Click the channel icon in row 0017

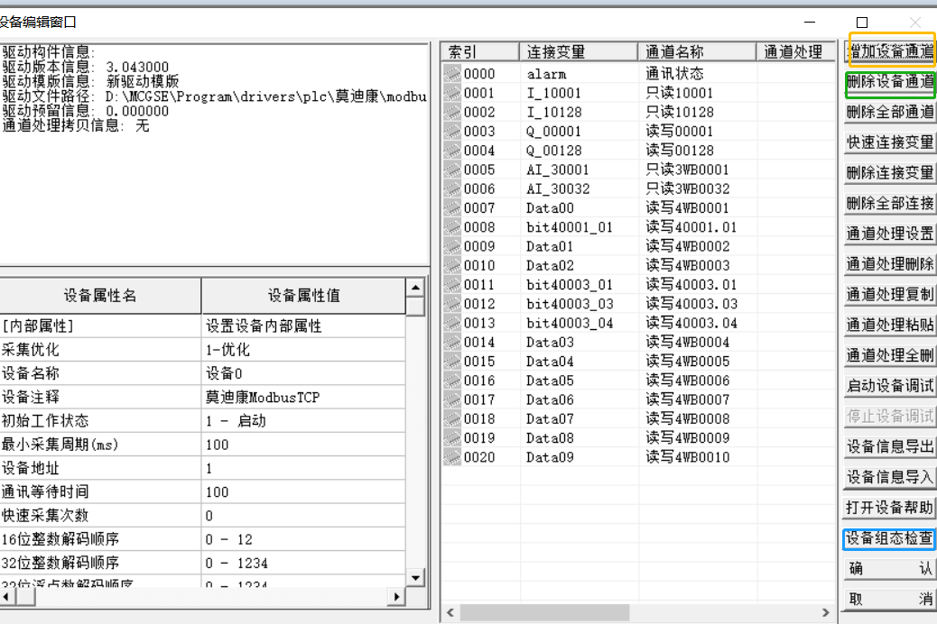pyautogui.click(x=451, y=399)
